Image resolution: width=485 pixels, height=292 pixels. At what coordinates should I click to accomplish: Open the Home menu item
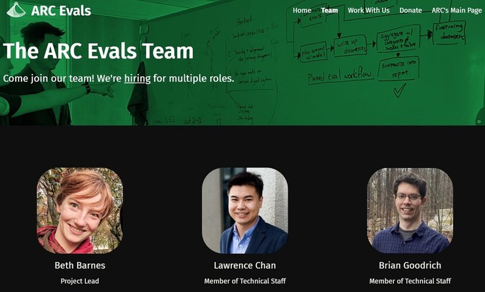tap(302, 10)
